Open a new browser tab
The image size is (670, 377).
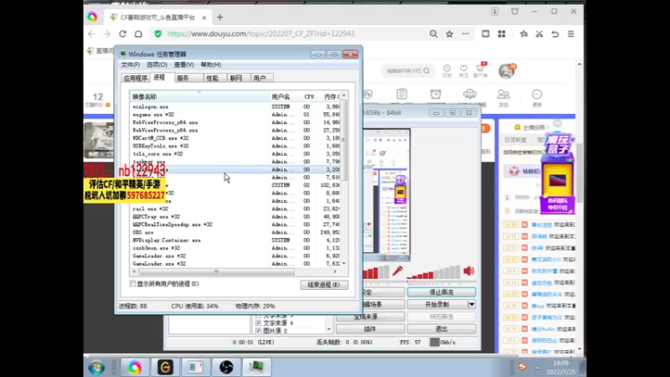tap(220, 17)
